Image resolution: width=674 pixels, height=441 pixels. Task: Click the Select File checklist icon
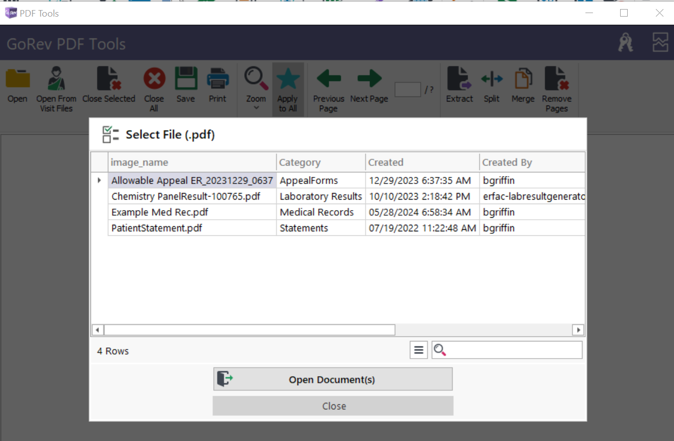click(x=110, y=134)
